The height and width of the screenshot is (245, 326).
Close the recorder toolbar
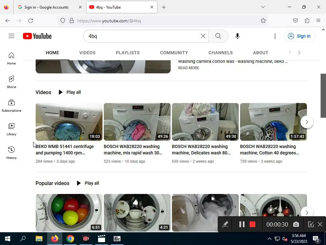tap(320, 224)
